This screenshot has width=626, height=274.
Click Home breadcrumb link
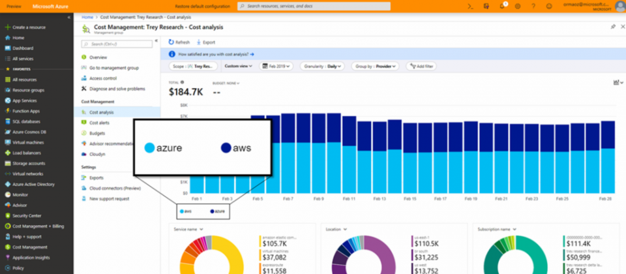[x=87, y=17]
